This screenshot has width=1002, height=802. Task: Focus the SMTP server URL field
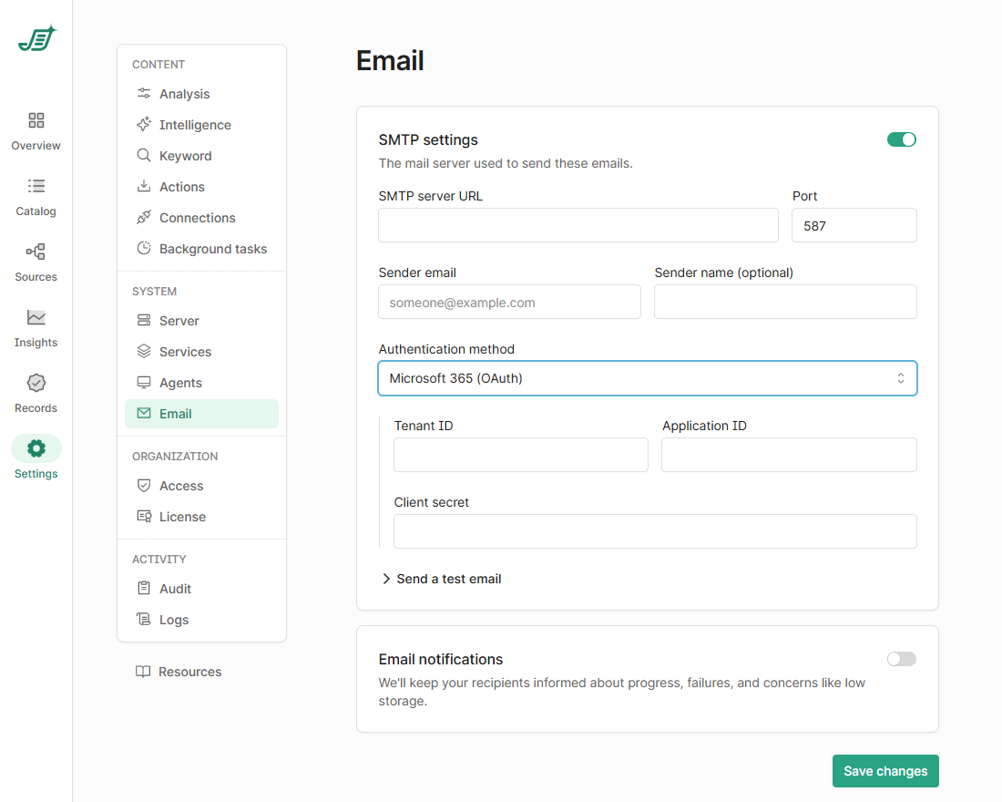click(x=578, y=225)
